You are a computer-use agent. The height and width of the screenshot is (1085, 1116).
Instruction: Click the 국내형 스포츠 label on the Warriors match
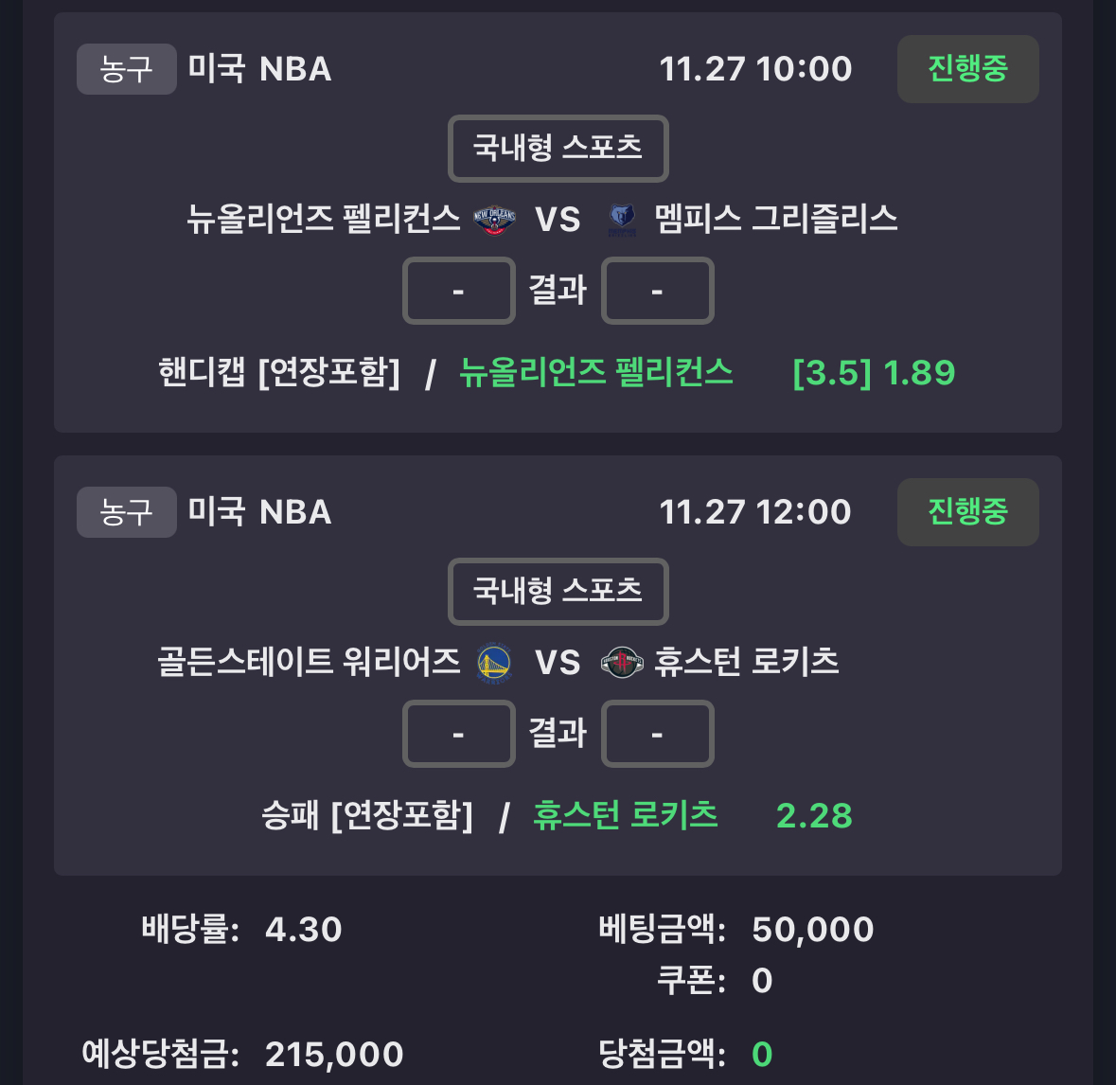(x=558, y=592)
